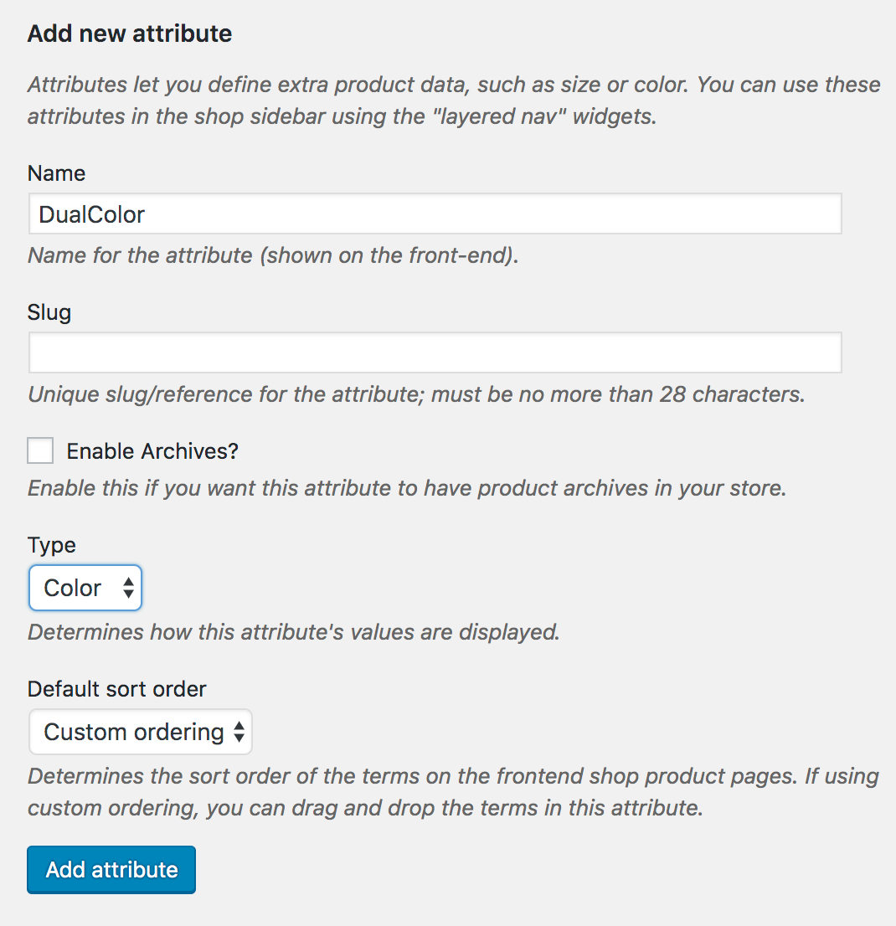Click the product archives description text
Screen dimensions: 896x926
(407, 488)
